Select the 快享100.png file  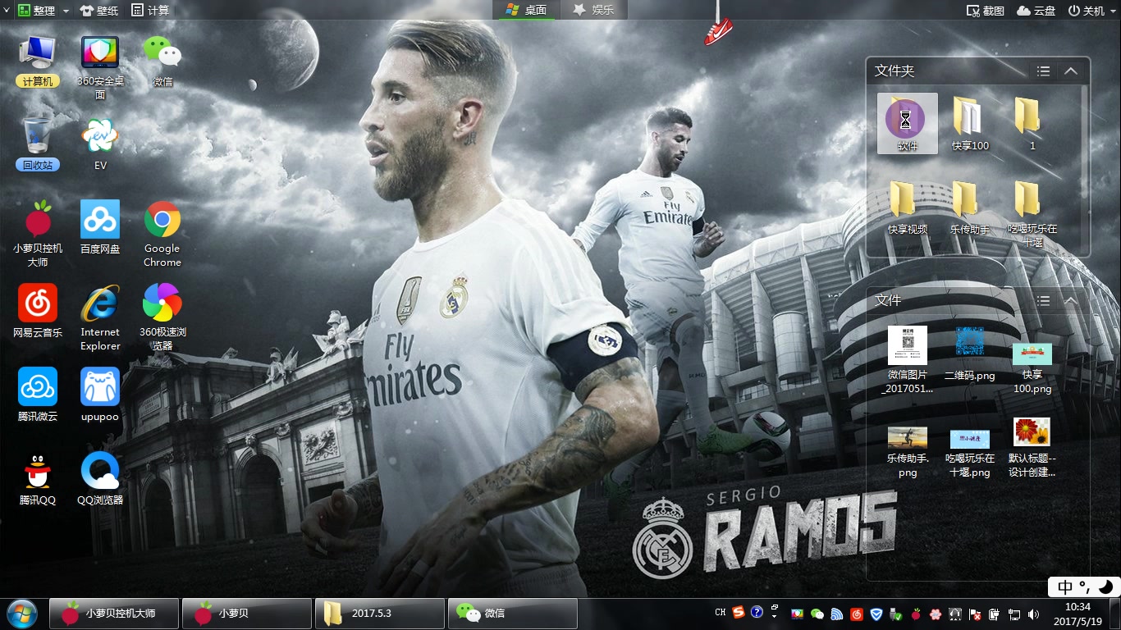coord(1032,367)
